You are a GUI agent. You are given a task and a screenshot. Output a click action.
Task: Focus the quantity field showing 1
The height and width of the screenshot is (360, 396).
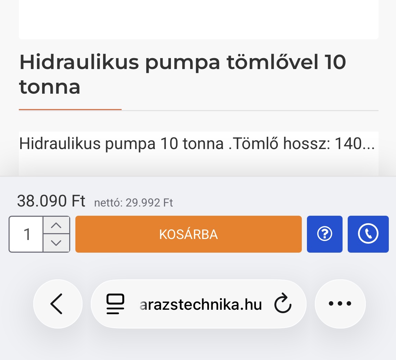[x=27, y=235]
